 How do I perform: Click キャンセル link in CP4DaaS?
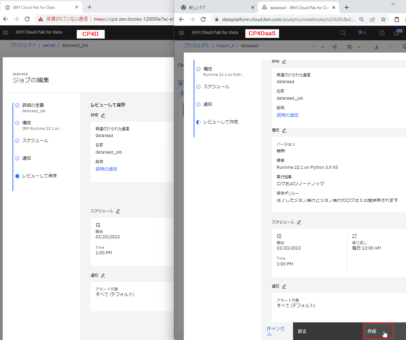click(x=275, y=331)
